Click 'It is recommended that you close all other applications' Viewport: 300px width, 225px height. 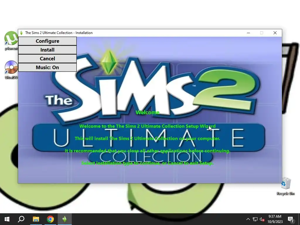pyautogui.click(x=126, y=151)
